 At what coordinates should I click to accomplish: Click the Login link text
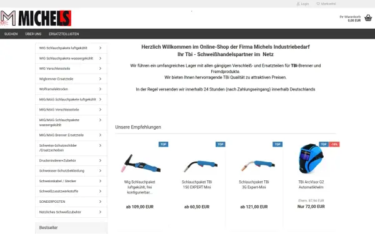point(305,4)
